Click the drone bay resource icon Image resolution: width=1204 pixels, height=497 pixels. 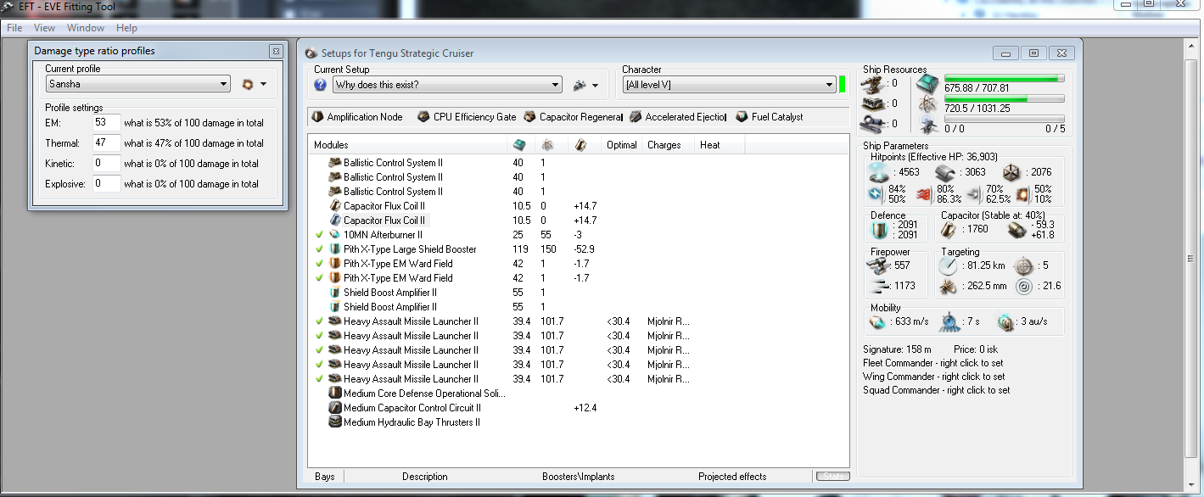click(x=929, y=125)
